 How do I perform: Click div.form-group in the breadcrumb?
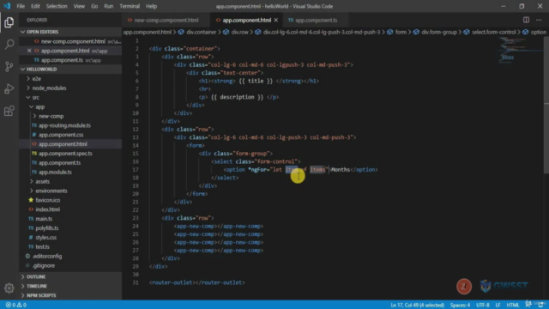click(x=439, y=32)
